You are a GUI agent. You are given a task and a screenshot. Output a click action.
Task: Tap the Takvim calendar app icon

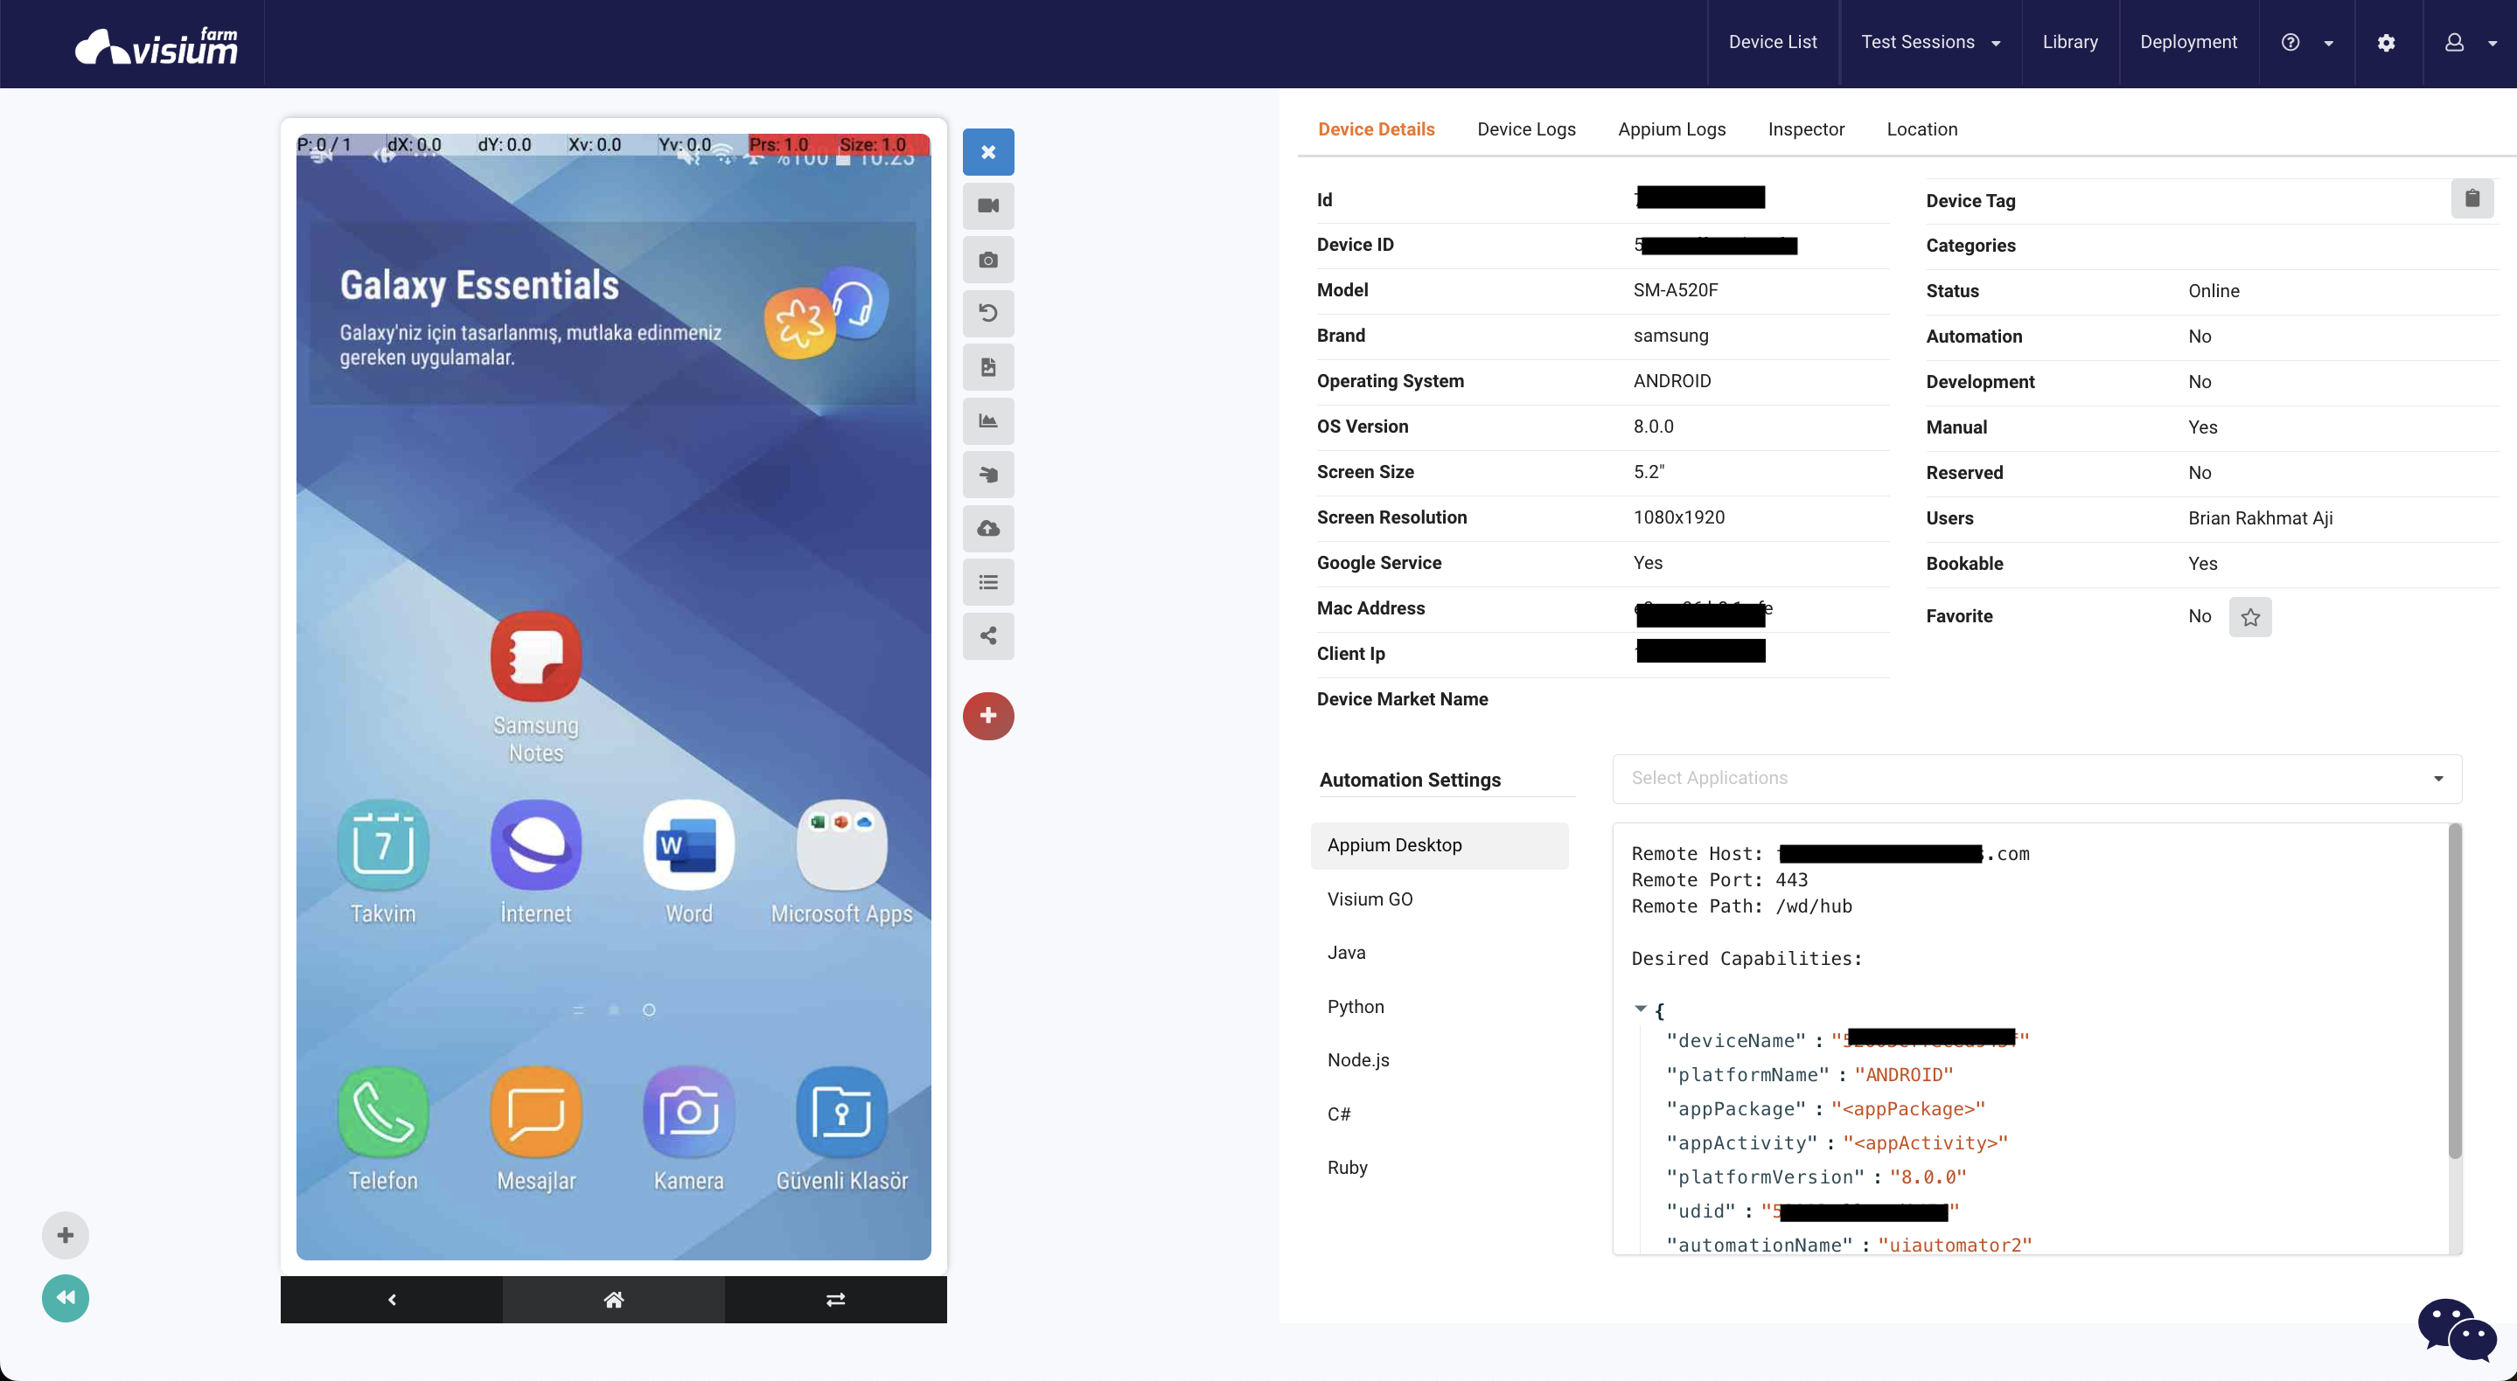coord(383,845)
